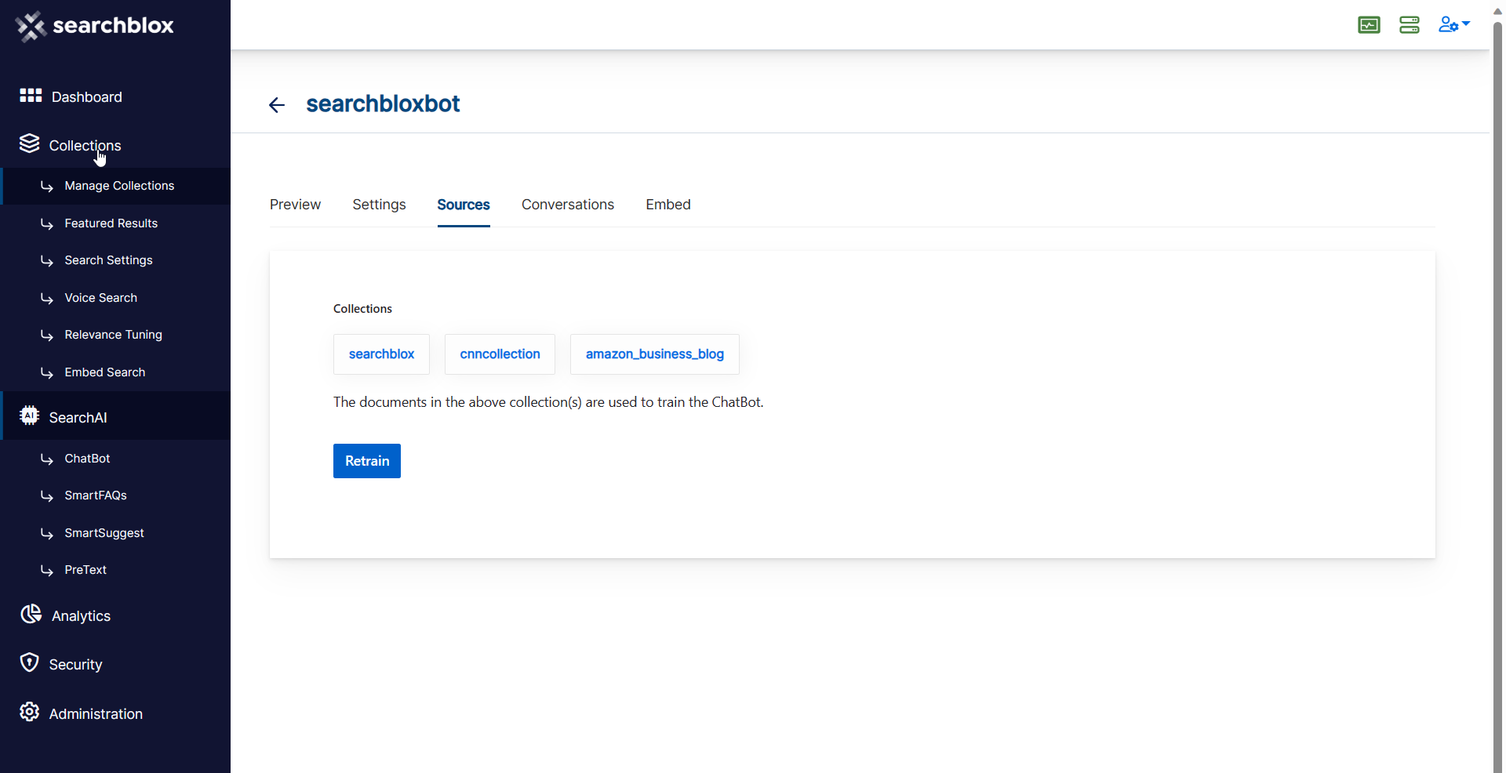Click the amazon_business_blog collection chip
Screen dimensions: 1506x773
pos(655,354)
